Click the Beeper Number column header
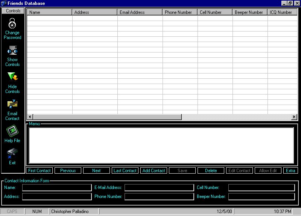 (250, 12)
